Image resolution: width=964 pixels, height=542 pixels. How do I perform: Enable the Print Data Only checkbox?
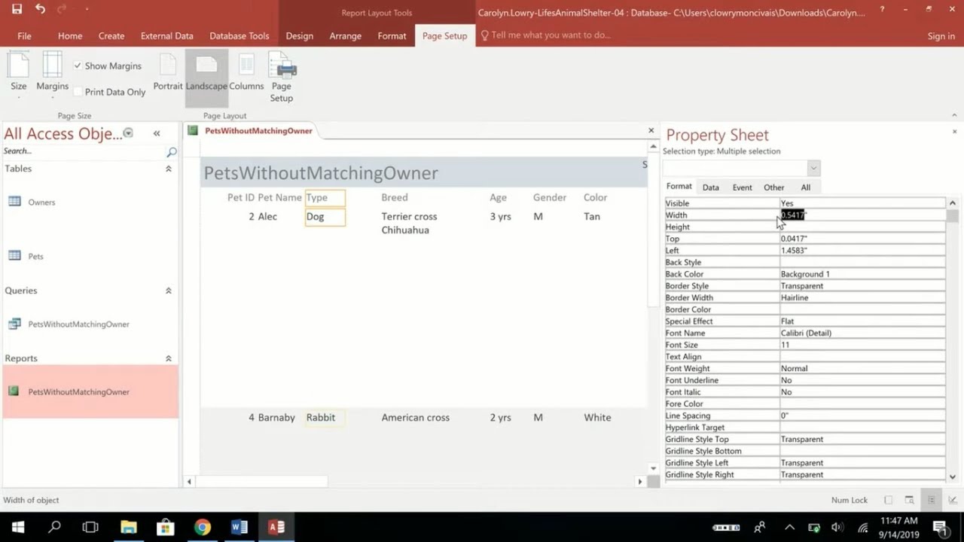(x=78, y=92)
